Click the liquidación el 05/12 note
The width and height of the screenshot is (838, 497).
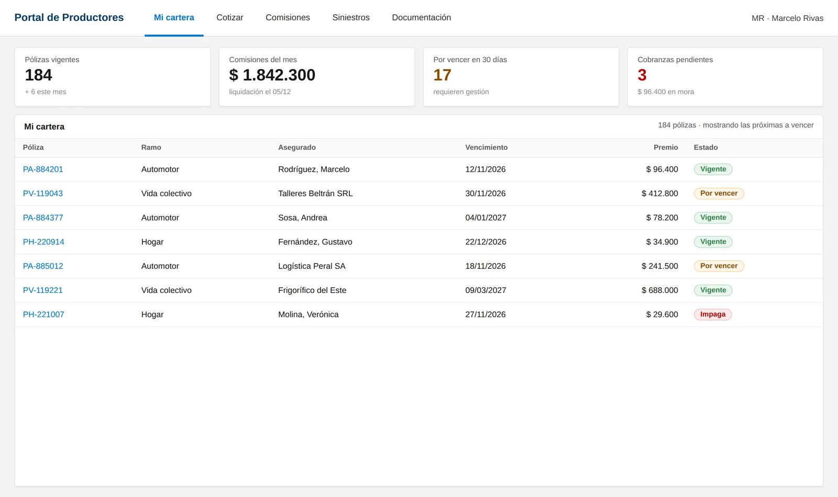tap(260, 92)
